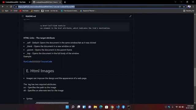Click the '_blank - Opens the document' bullet
Image resolution: width=196 pixels, height=110 pixels.
[51, 46]
